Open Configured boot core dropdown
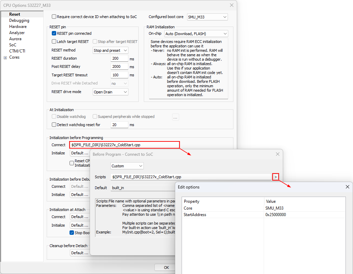This screenshot has width=353, height=274. pos(207,17)
